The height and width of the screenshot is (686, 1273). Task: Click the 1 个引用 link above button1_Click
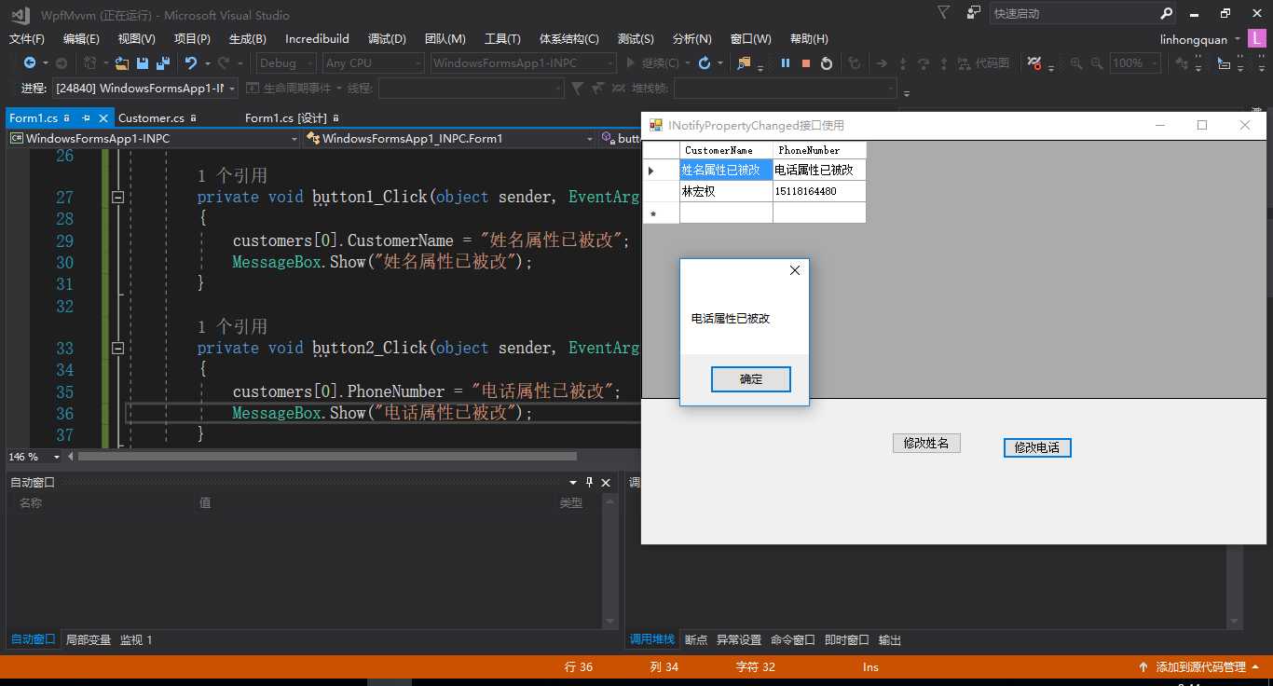tap(232, 175)
